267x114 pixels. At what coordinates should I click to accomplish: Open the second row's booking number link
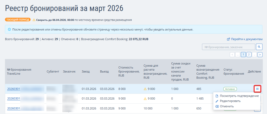click(13, 98)
